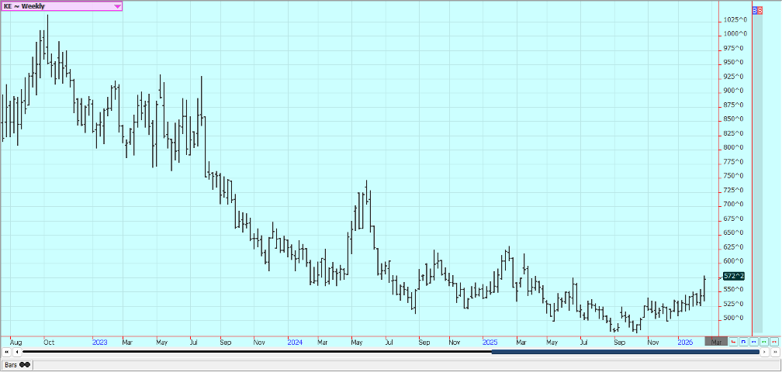Viewport: 782px width, 372px height.
Task: Click the blue dash icon at bottom right
Action: tap(753, 341)
